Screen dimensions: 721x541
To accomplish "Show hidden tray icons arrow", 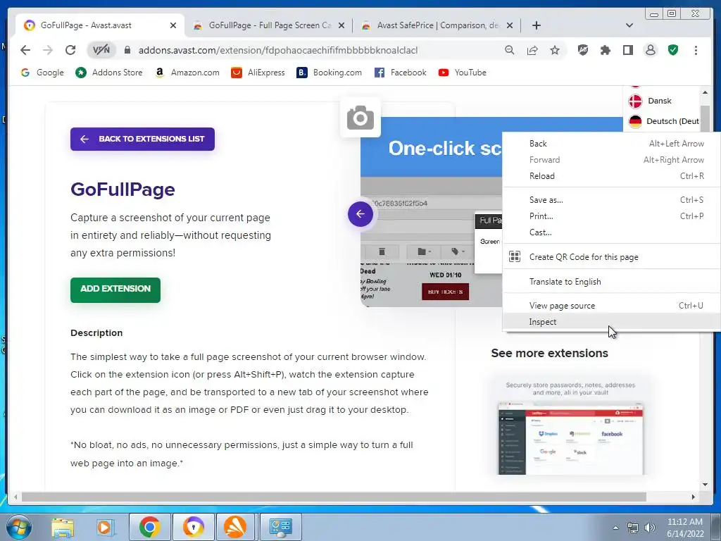I will 615,528.
